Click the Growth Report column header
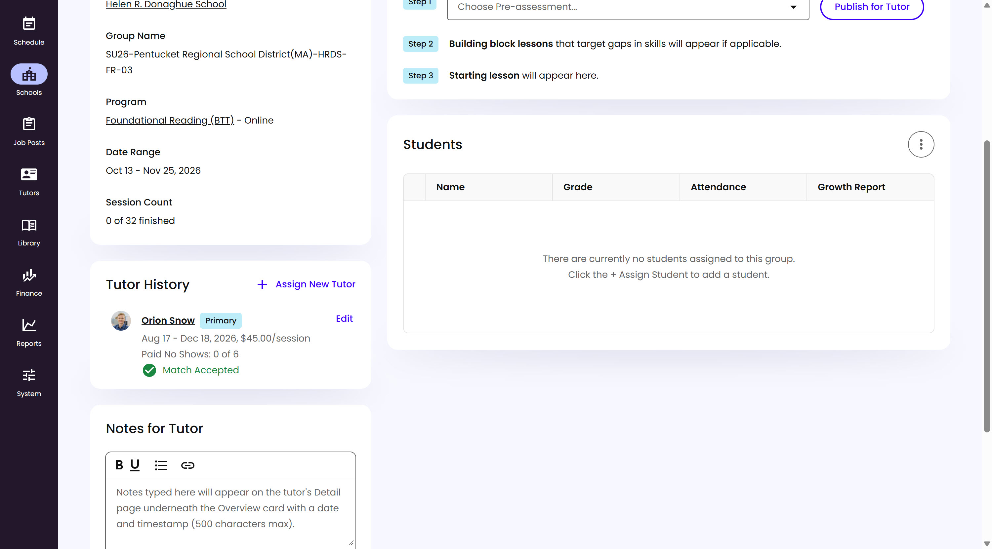This screenshot has height=549, width=992. pyautogui.click(x=870, y=187)
